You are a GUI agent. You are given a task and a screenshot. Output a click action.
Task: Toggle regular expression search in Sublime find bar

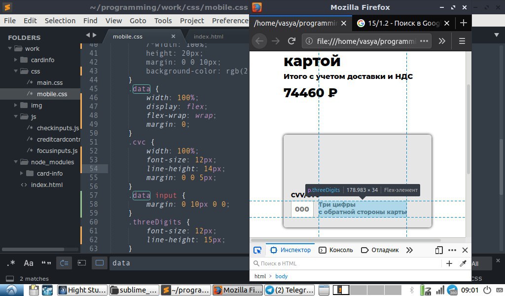pyautogui.click(x=11, y=263)
